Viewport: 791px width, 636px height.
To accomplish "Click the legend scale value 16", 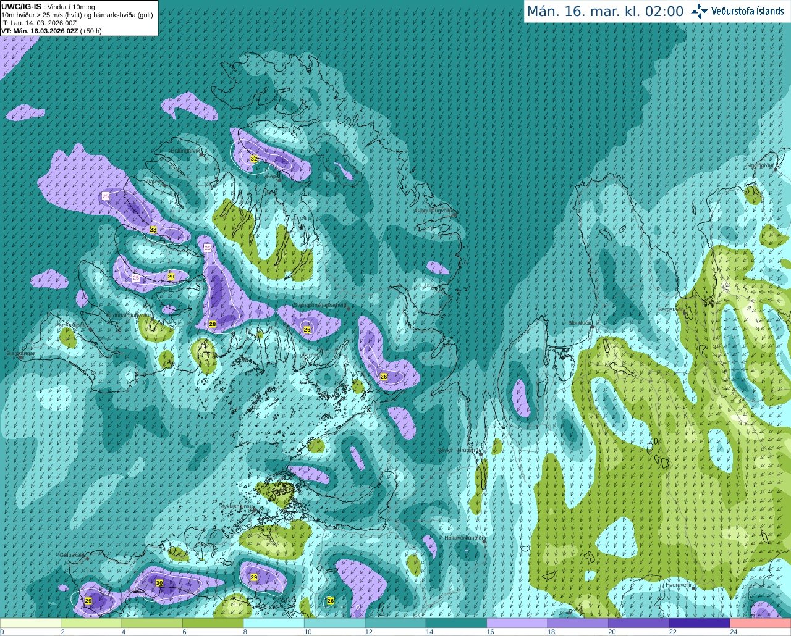I will (490, 632).
